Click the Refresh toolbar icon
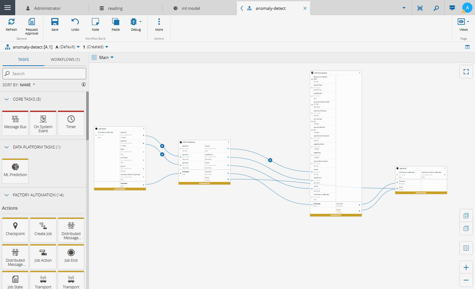Image resolution: width=475 pixels, height=289 pixels. tap(11, 24)
